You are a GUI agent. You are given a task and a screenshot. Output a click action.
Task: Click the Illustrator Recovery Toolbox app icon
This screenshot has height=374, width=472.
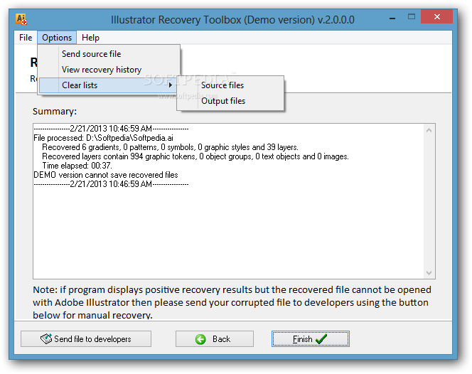[21, 19]
